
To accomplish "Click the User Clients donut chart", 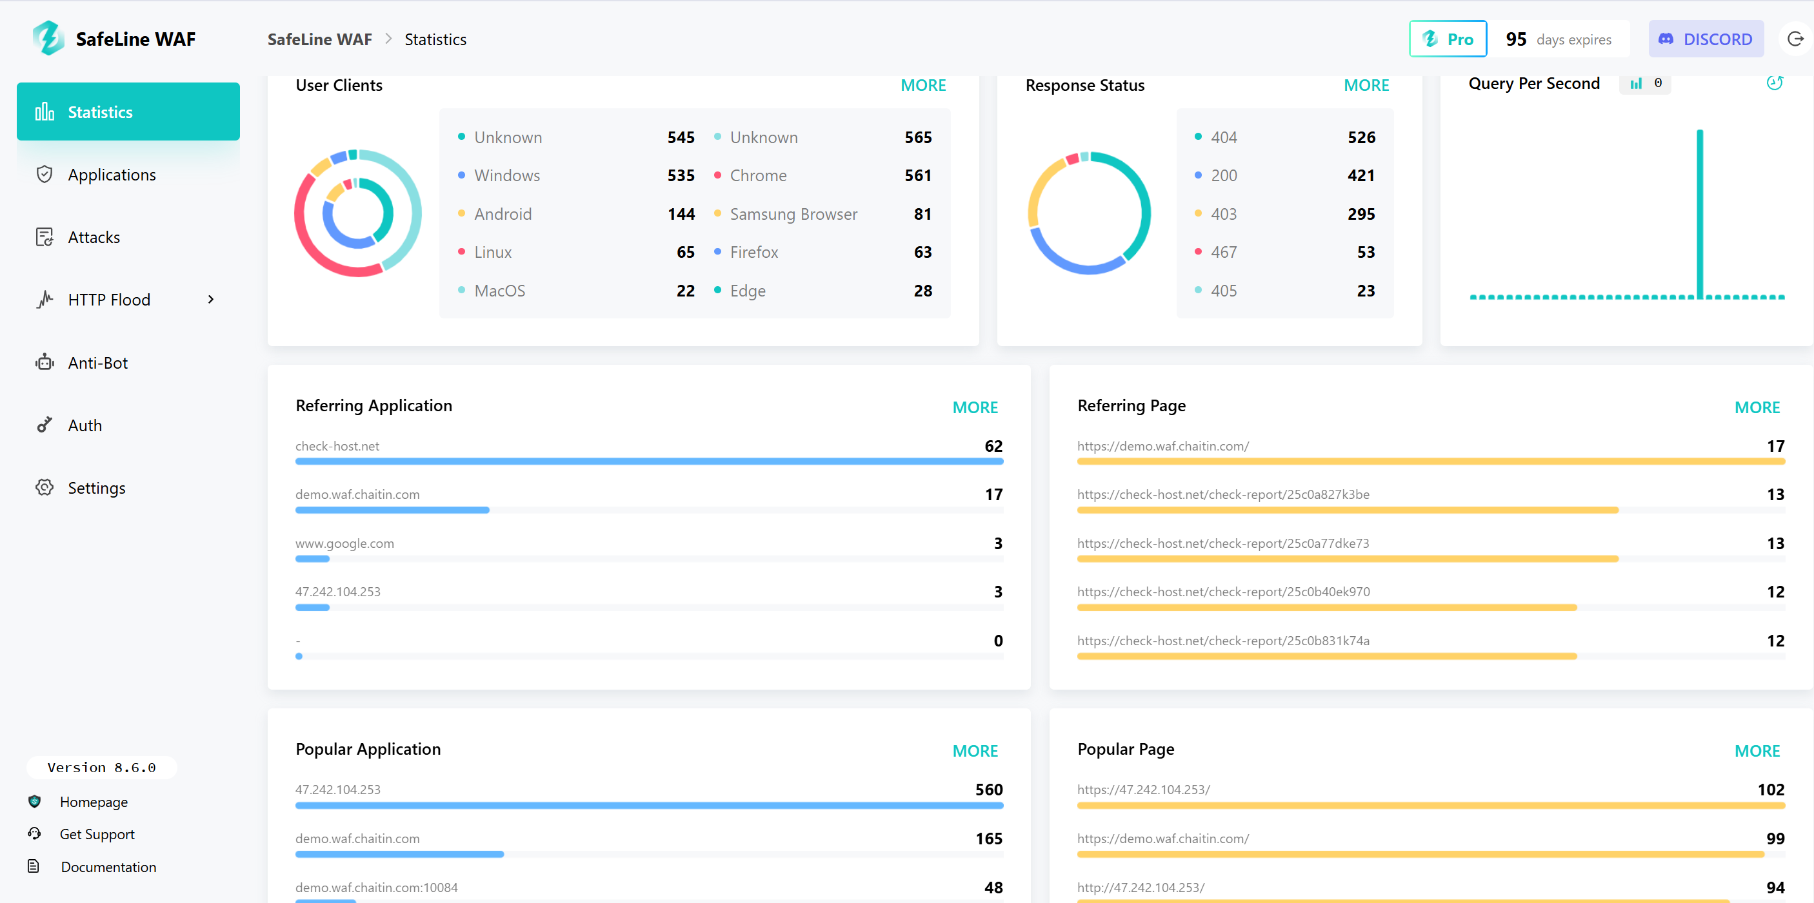I will pos(358,213).
